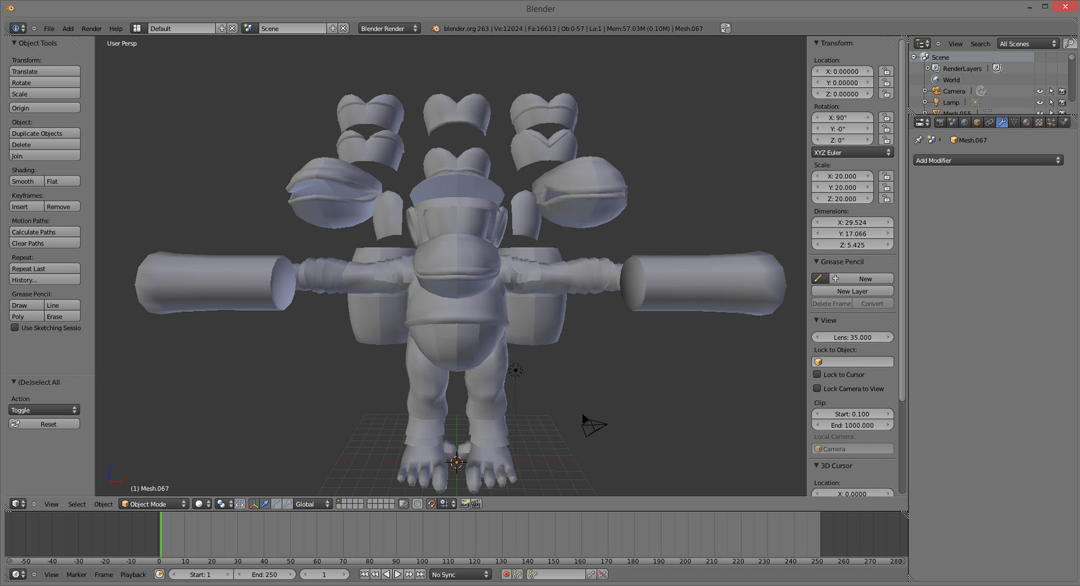This screenshot has width=1080, height=586.
Task: Toggle Camera selectability arrow in outliner
Action: 1051,91
